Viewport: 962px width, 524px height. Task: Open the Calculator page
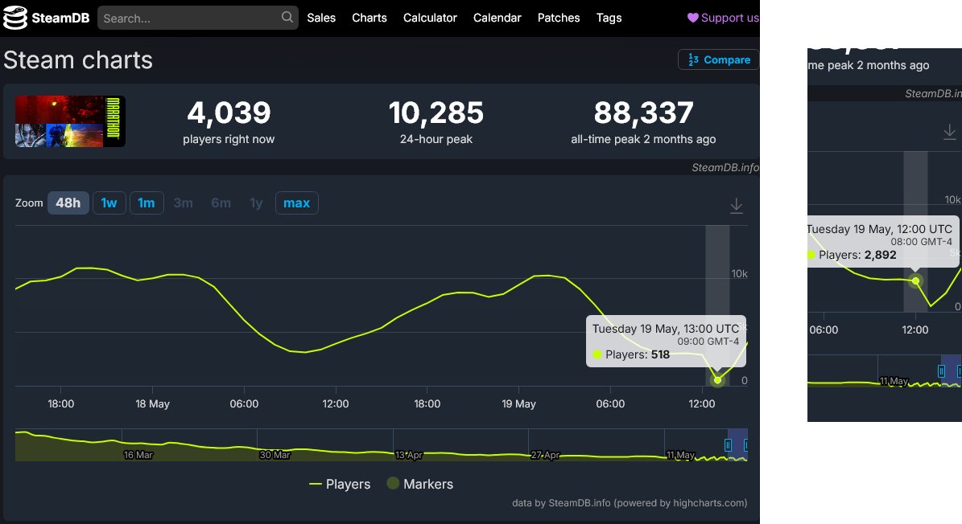430,18
